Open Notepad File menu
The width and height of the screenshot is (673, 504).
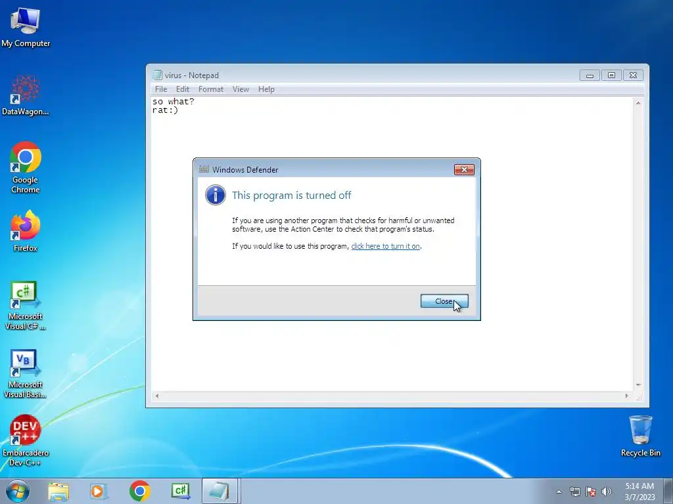(x=161, y=89)
